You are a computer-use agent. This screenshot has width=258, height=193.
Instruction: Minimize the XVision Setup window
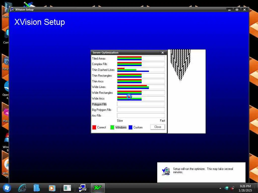point(229,10)
